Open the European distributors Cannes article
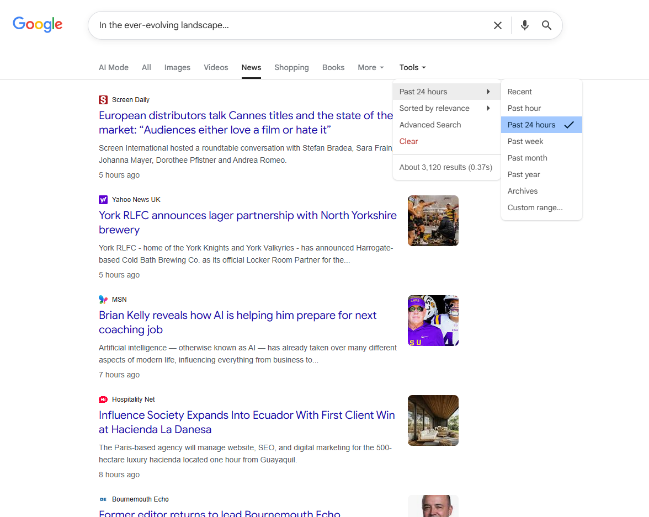The width and height of the screenshot is (649, 517). pos(246,122)
